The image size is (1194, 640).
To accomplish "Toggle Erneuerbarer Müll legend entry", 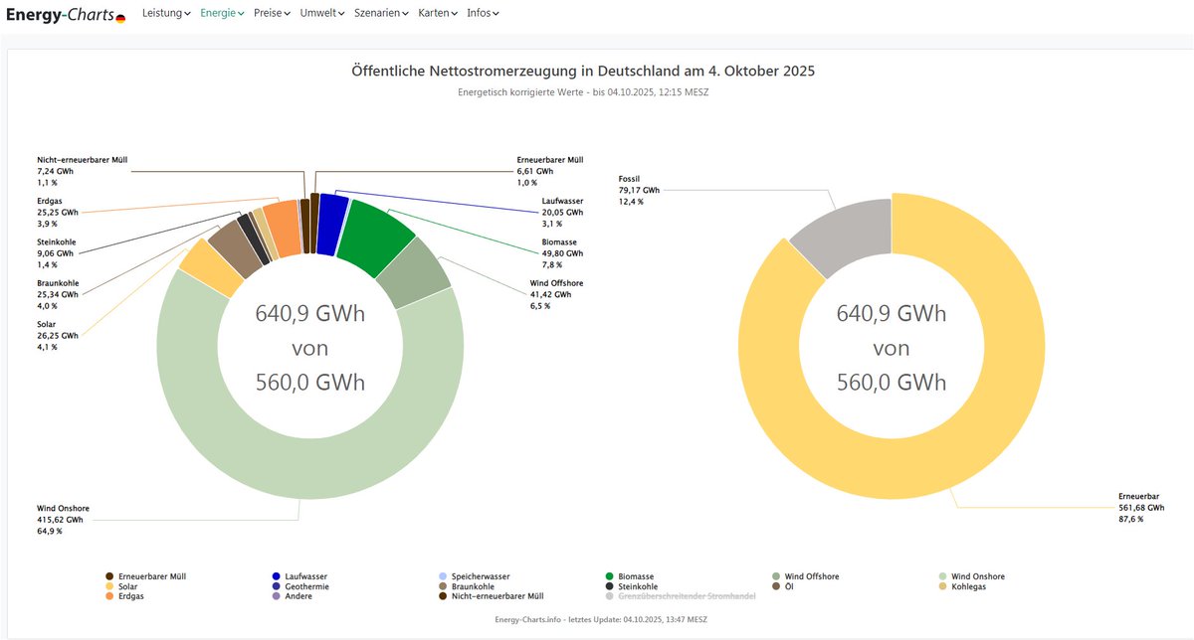I will tap(145, 576).
